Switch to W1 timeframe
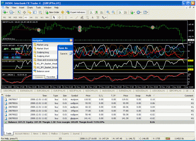This screenshot has height=141, width=196. (x=42, y=17)
